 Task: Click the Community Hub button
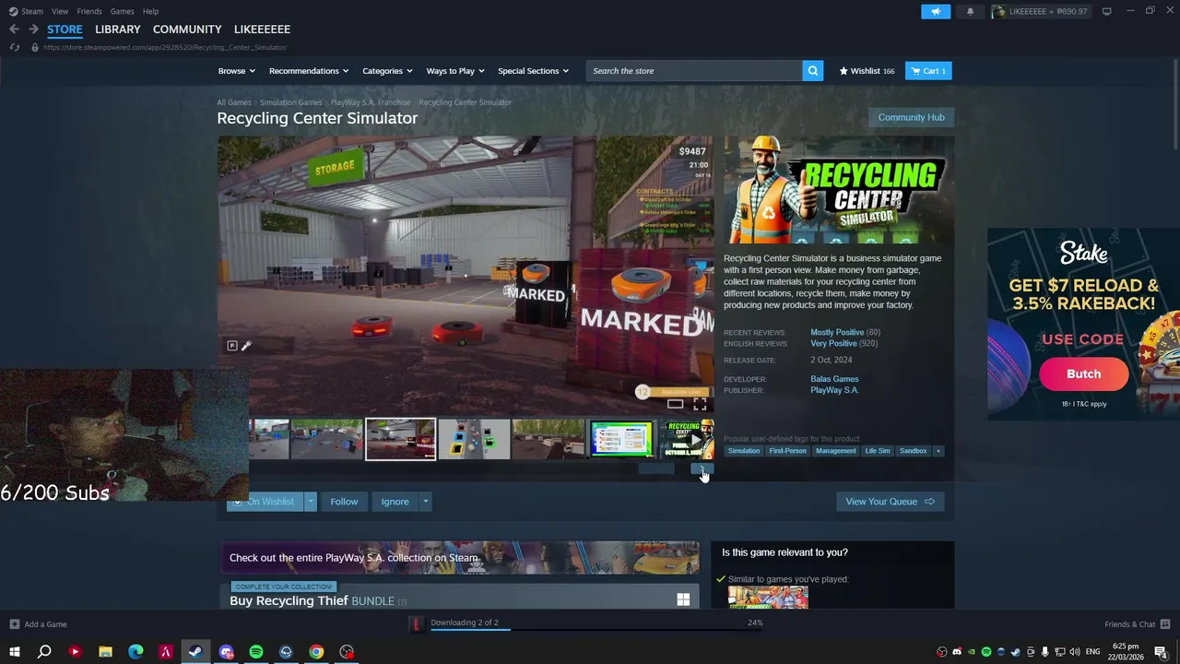(x=911, y=117)
